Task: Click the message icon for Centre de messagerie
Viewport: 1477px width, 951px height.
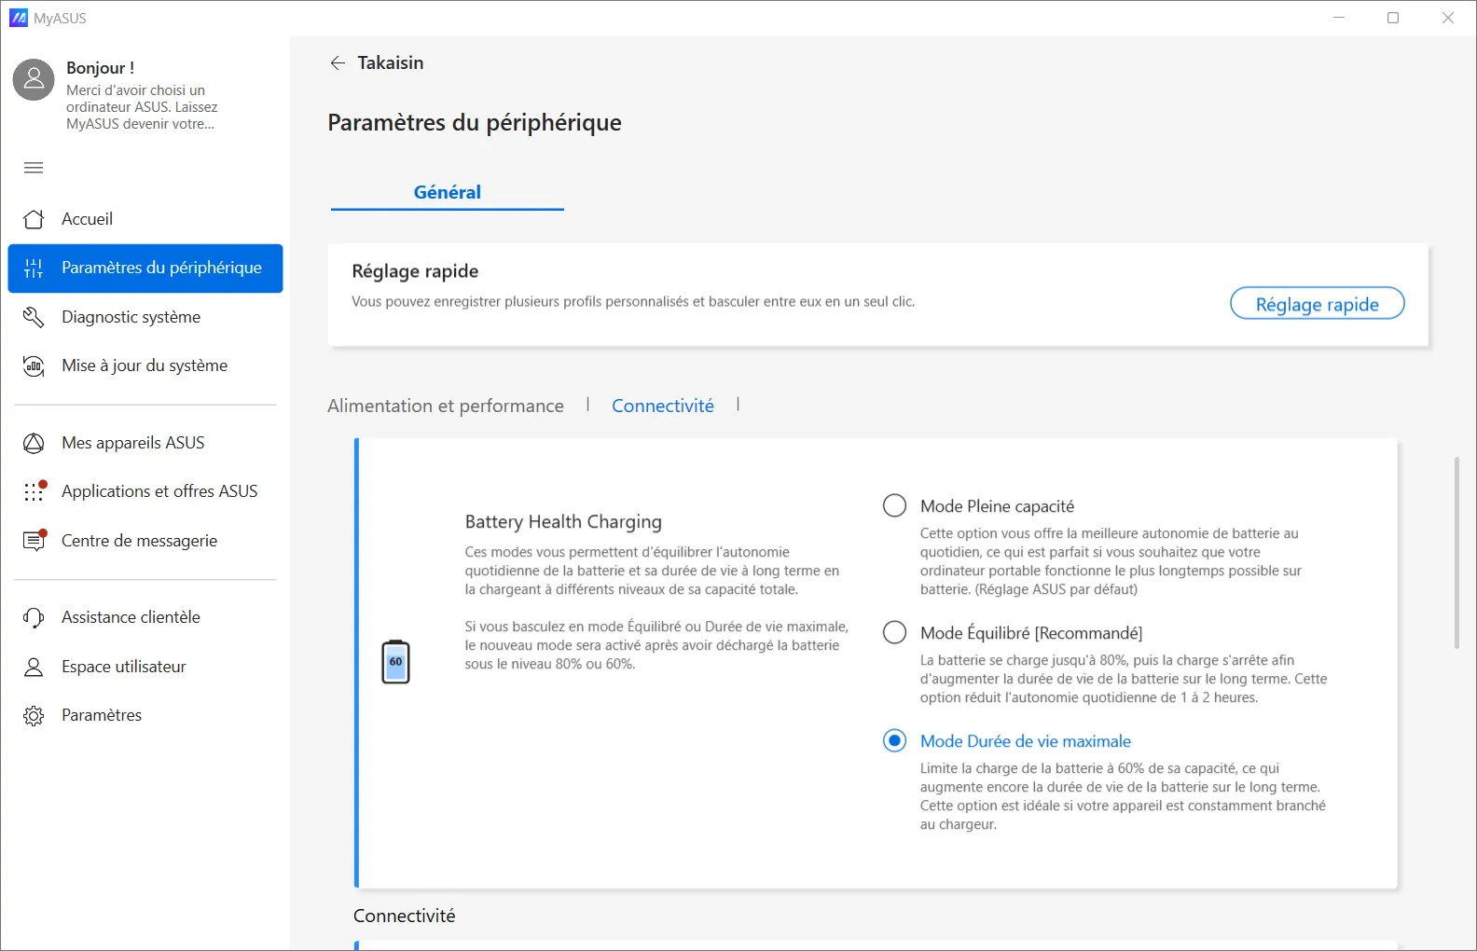Action: [x=34, y=541]
